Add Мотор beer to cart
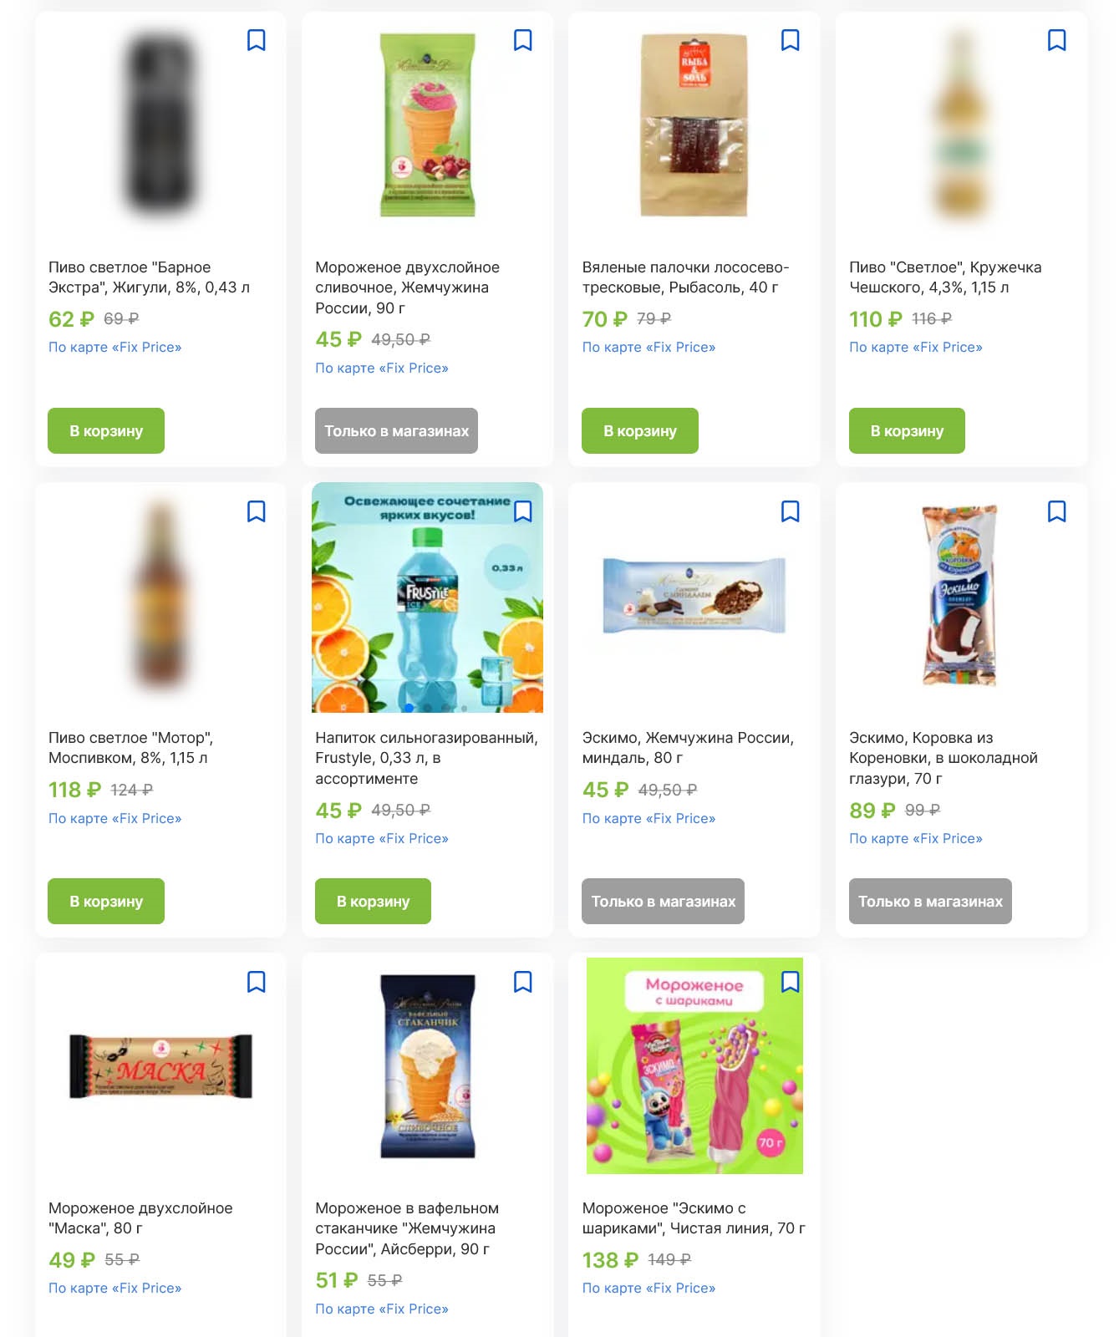Viewport: 1119px width, 1337px height. tap(106, 902)
